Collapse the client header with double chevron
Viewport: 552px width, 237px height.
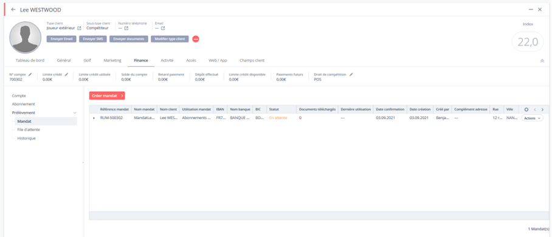[542, 61]
